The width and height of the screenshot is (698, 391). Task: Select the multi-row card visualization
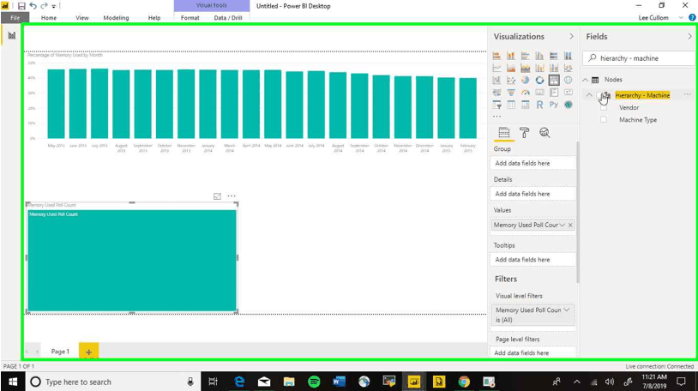(x=554, y=93)
